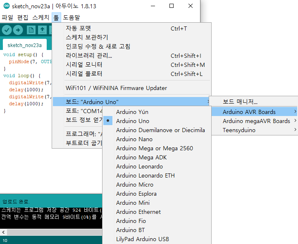This screenshot has width=298, height=244.
Task: Click the 'void loop() {' code line
Action: [x=22, y=76]
